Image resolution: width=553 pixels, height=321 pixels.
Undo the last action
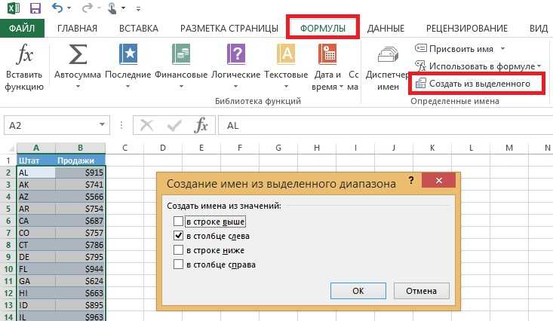tap(57, 8)
